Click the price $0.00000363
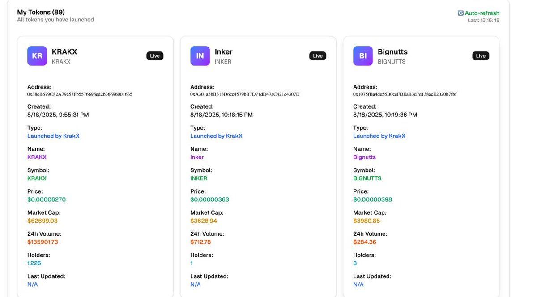Viewport: 537px width, 297px height. [x=209, y=199]
